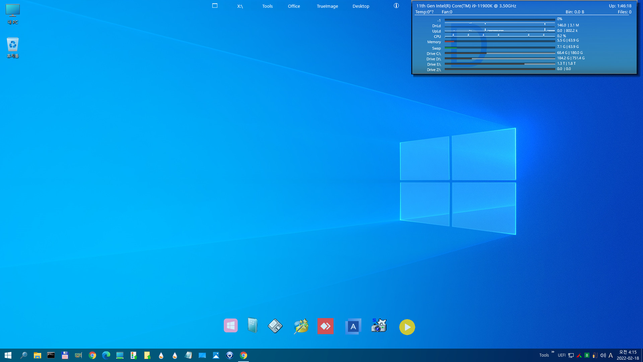
Task: Click the blue screen taskbar icon
Action: pos(202,355)
